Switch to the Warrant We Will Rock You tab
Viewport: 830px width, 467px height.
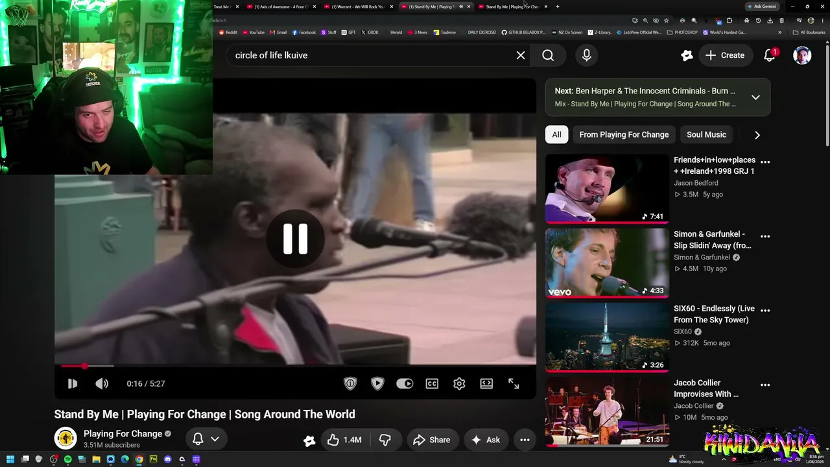click(357, 6)
